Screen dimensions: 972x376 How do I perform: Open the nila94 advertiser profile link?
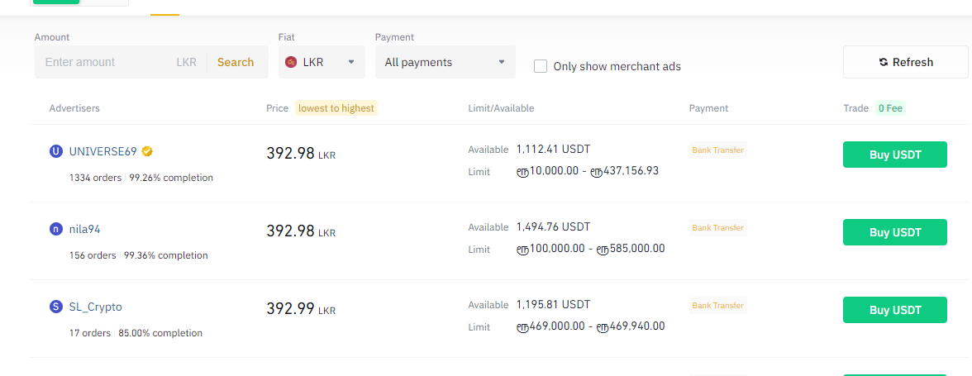click(x=85, y=229)
